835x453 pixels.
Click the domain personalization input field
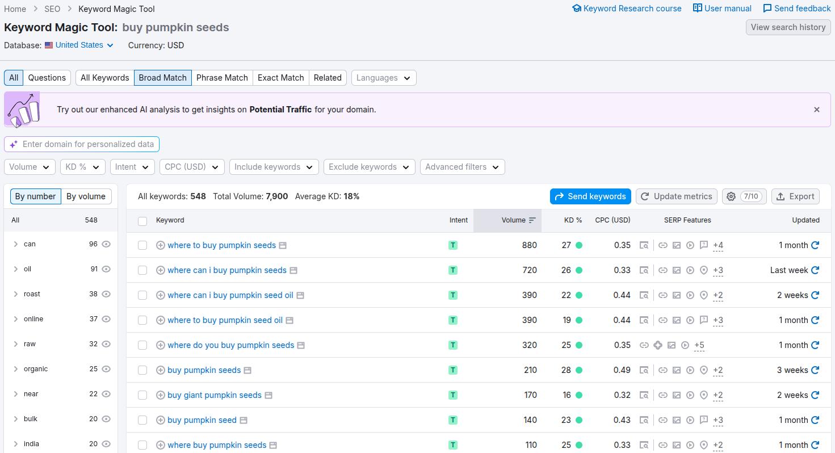[x=81, y=144]
